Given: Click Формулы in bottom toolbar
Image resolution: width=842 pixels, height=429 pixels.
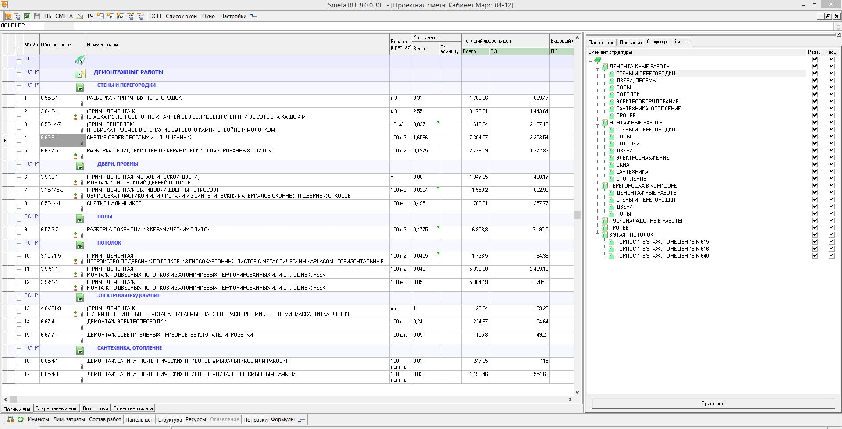Looking at the screenshot, I should 283,419.
